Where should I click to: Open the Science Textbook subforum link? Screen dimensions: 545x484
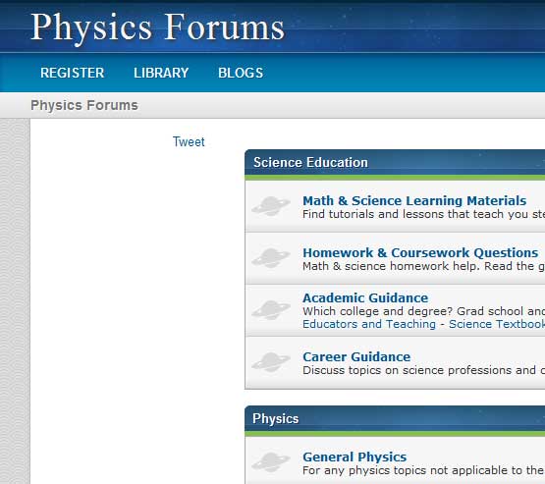coord(497,324)
